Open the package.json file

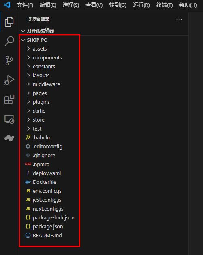point(48,227)
